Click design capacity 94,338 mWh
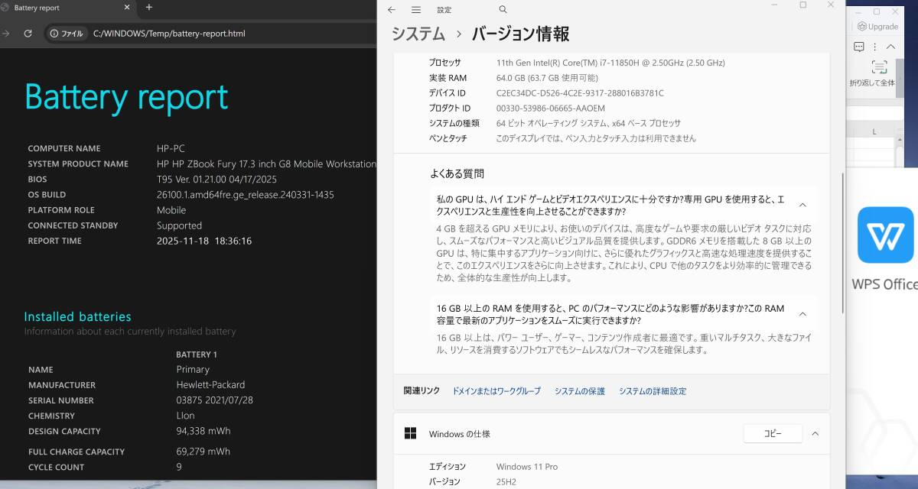 pyautogui.click(x=203, y=431)
